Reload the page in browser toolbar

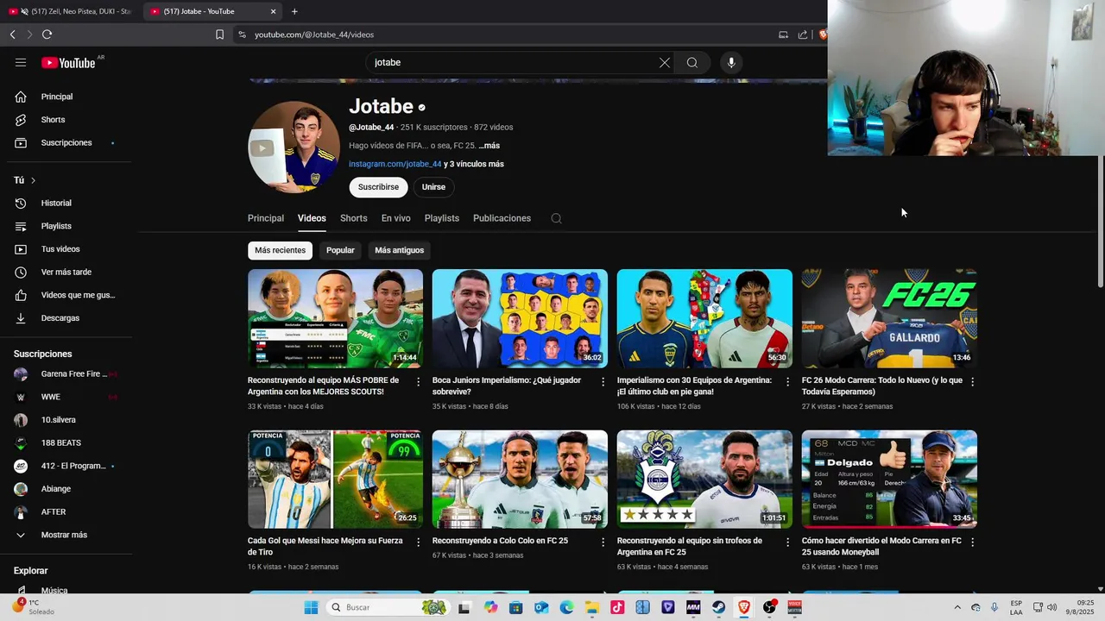[47, 34]
